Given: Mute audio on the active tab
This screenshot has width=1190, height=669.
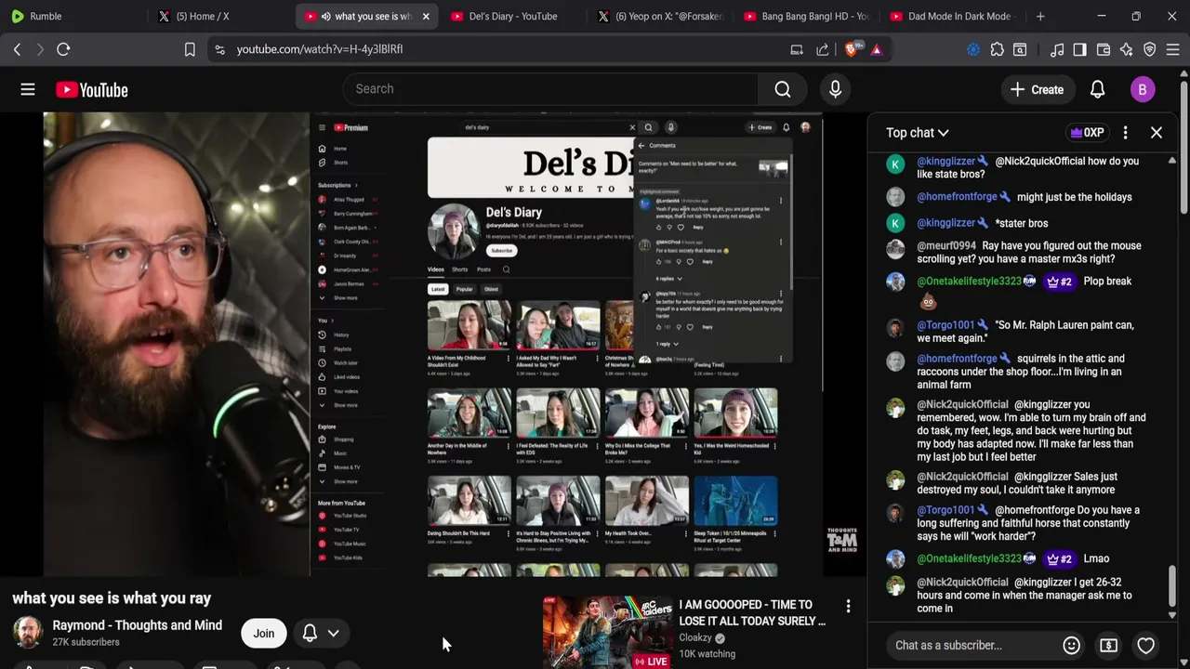Looking at the screenshot, I should [325, 16].
